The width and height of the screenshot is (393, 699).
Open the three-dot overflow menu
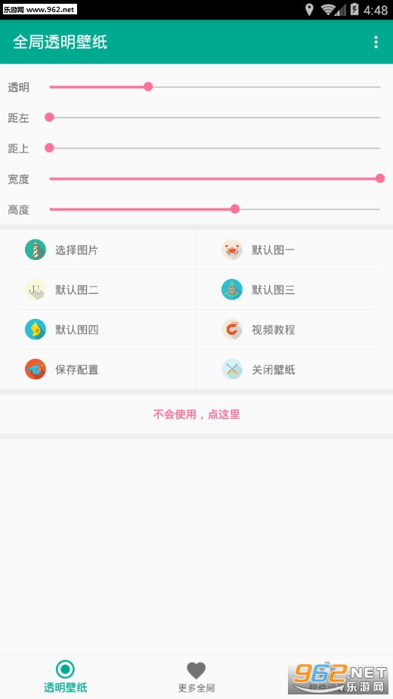(x=376, y=42)
